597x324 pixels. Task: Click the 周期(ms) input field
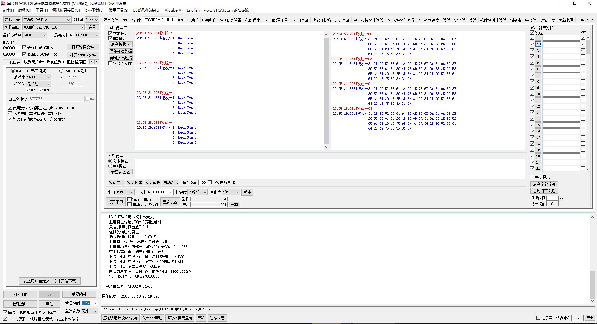coord(203,183)
